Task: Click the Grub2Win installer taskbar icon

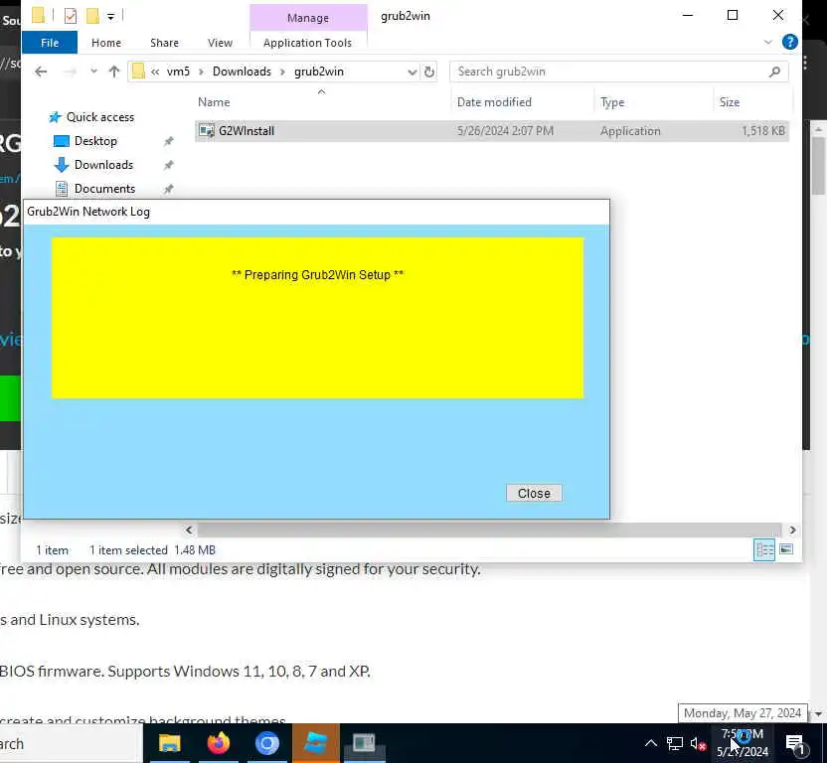Action: tap(364, 743)
